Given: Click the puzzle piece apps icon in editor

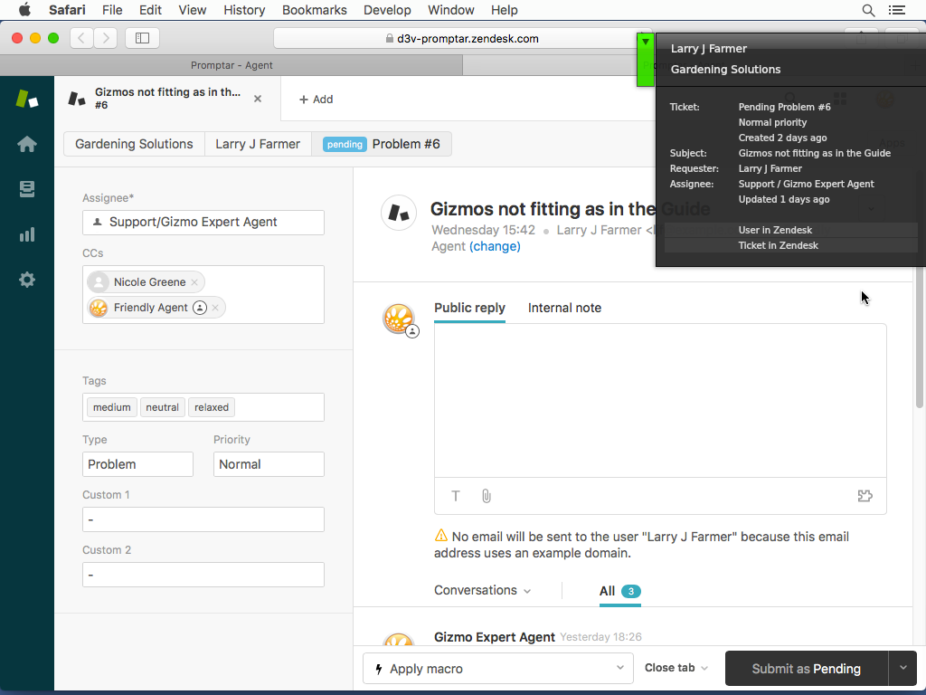Looking at the screenshot, I should (865, 496).
